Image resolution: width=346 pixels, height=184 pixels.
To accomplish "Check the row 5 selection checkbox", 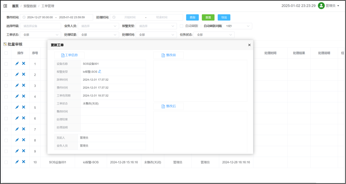I will (x=6, y=107).
